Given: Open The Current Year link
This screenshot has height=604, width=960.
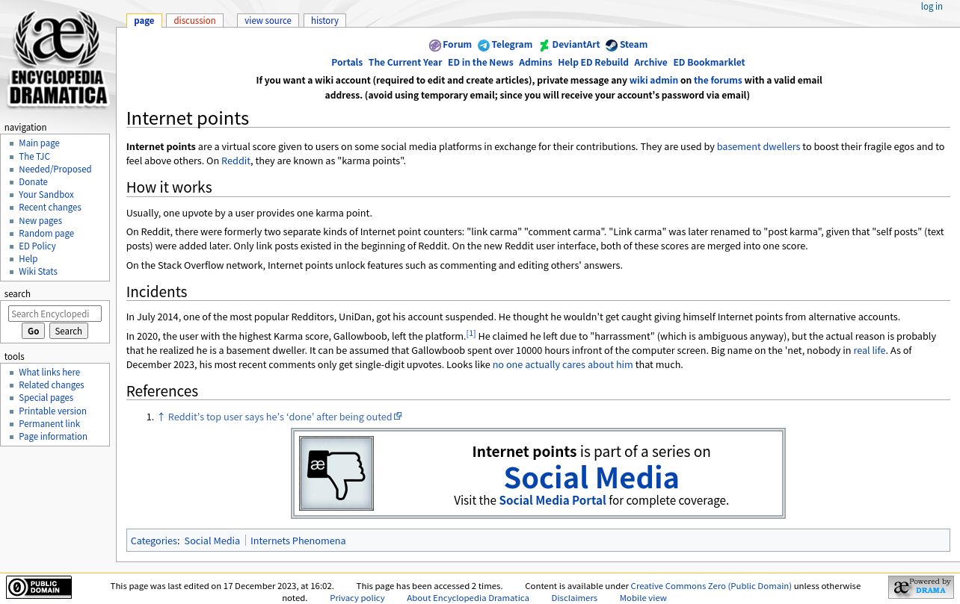Looking at the screenshot, I should pos(405,63).
